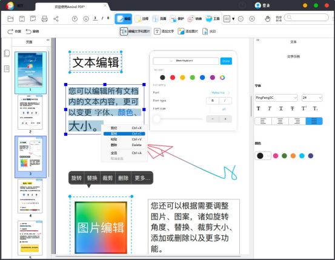Open the font size 24 dropdown
The height and width of the screenshot is (260, 335).
click(312, 98)
